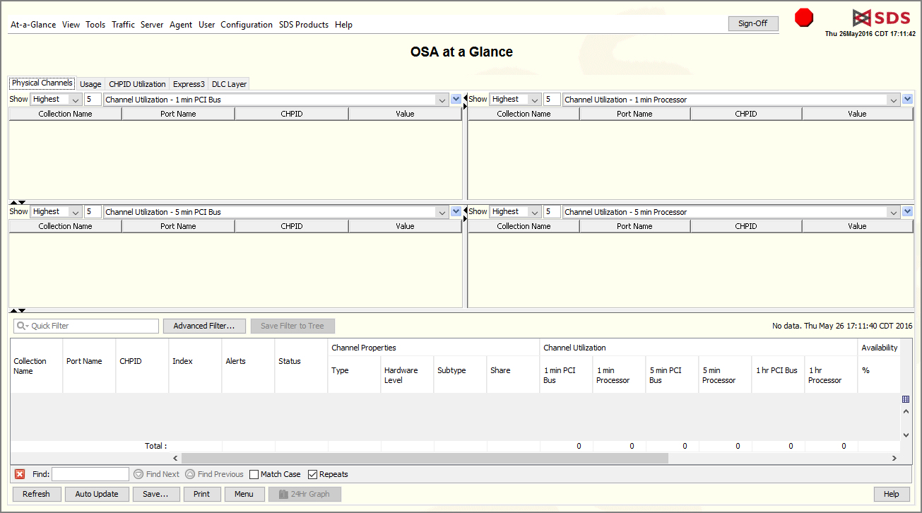Screen dimensions: 922x513
Task: Click the Find Next down-arrow icon
Action: (x=138, y=474)
